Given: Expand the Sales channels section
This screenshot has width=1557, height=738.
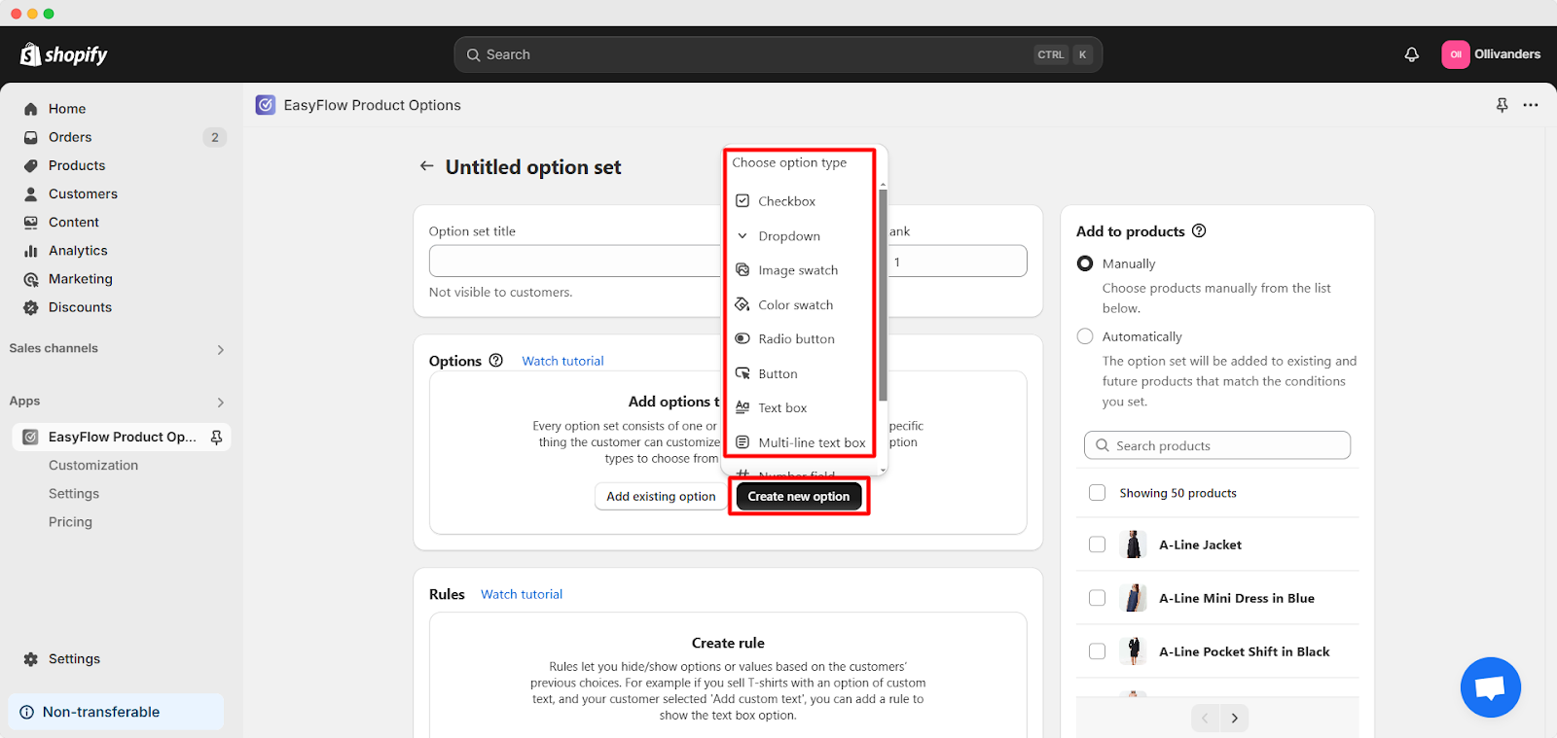Looking at the screenshot, I should tap(220, 349).
